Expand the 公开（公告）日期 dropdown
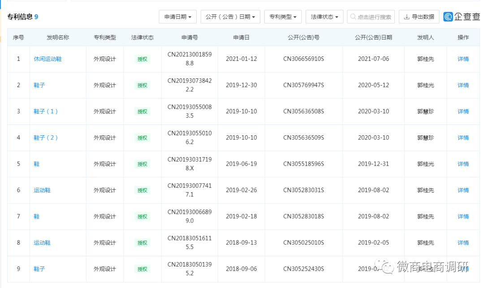Screen dimensions: 484x288 [x=230, y=17]
